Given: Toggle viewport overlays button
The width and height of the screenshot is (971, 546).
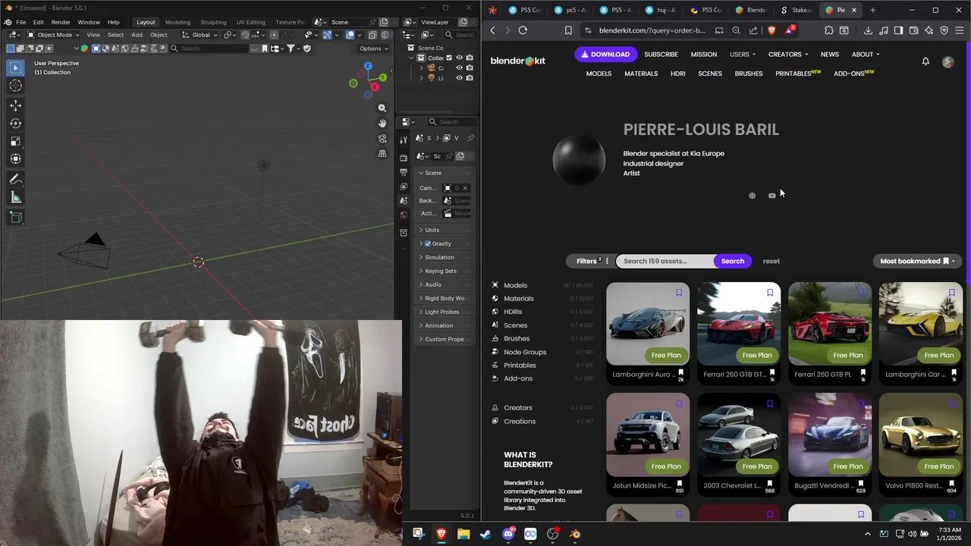Looking at the screenshot, I should tap(350, 35).
